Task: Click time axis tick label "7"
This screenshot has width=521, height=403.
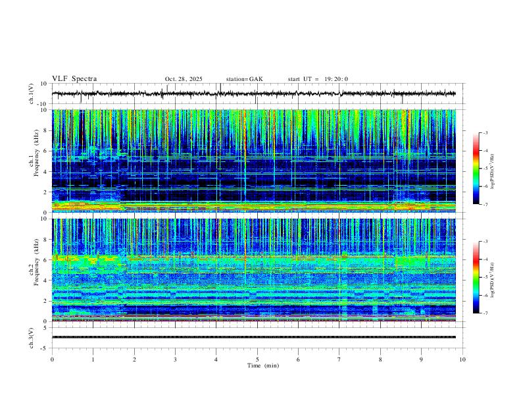Action: (x=339, y=360)
